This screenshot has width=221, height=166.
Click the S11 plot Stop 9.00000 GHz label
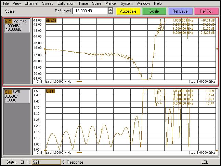pyautogui.click(x=202, y=152)
